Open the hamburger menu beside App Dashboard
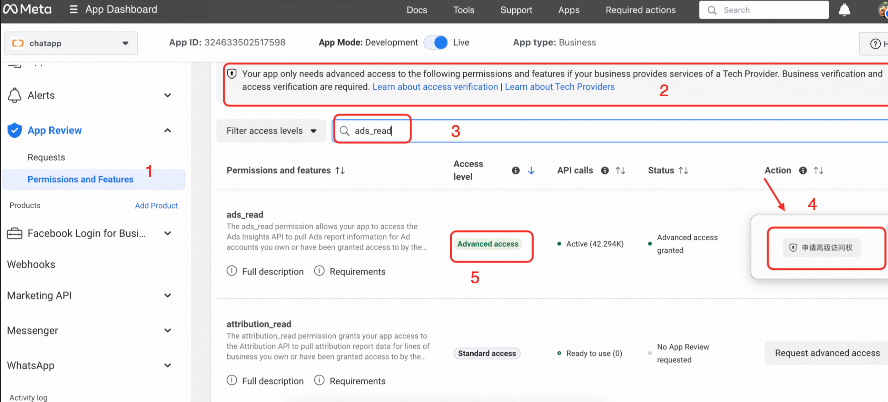The image size is (888, 402). [x=73, y=9]
